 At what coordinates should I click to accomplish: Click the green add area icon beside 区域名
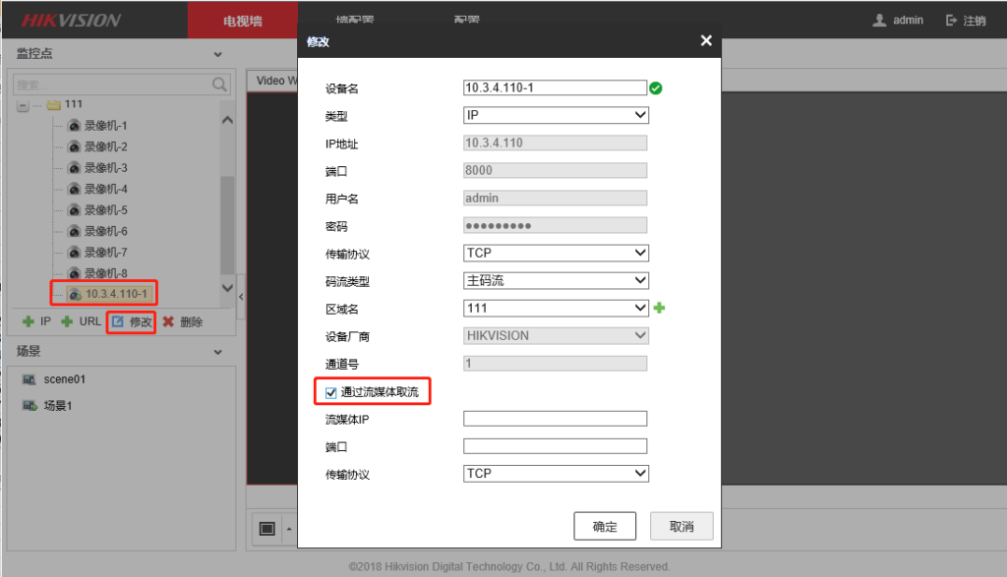point(659,308)
